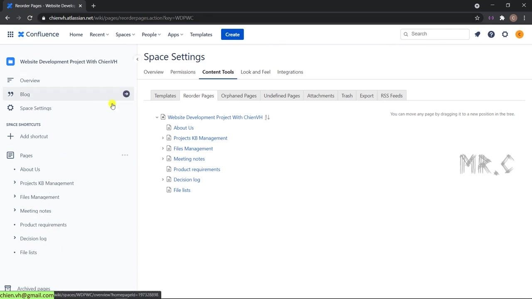Viewport: 532px width, 299px height.
Task: Expand Decision log in the reorder tree
Action: coord(163,179)
